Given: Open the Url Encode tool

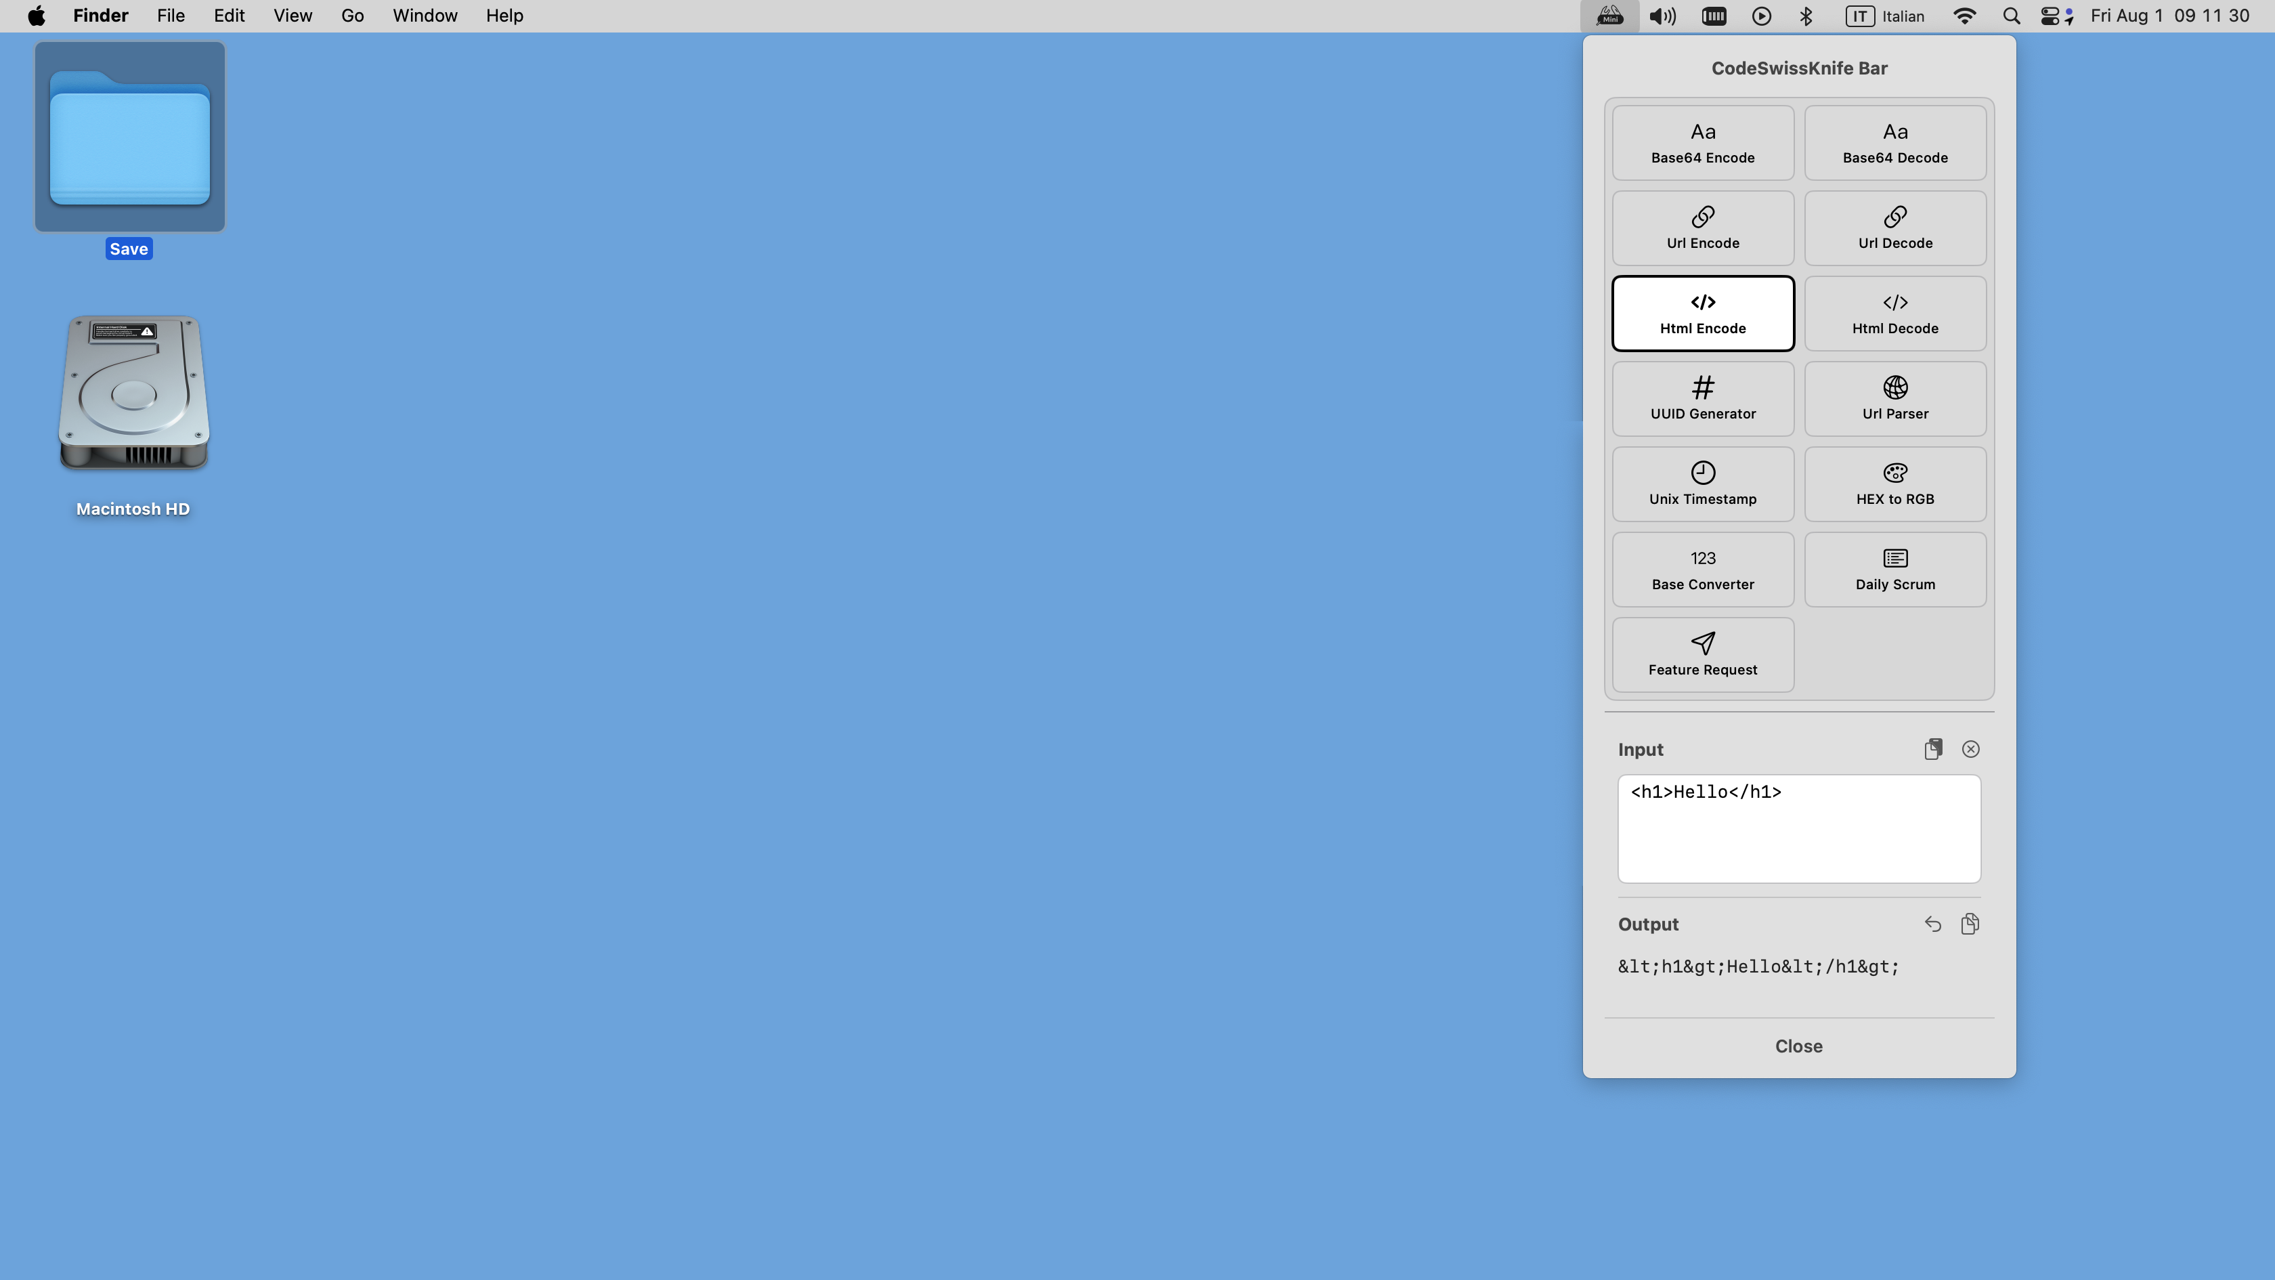Looking at the screenshot, I should point(1703,228).
